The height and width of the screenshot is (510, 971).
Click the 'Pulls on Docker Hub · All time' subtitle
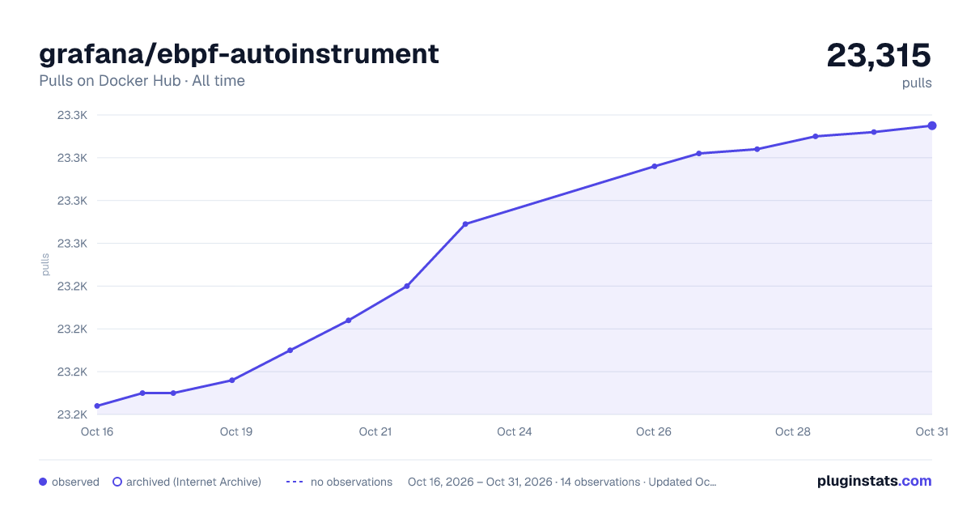[142, 81]
